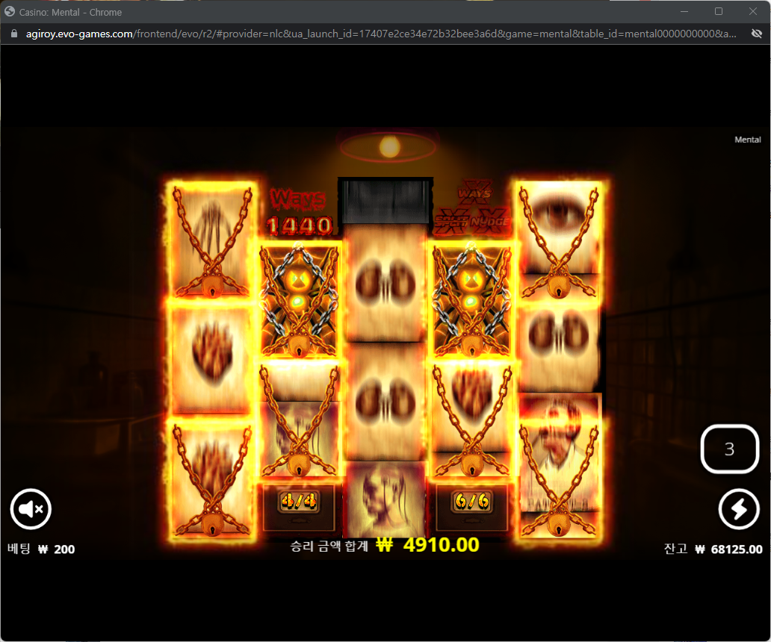
Task: Click the chained spider symbol on reel four
Action: 472,300
